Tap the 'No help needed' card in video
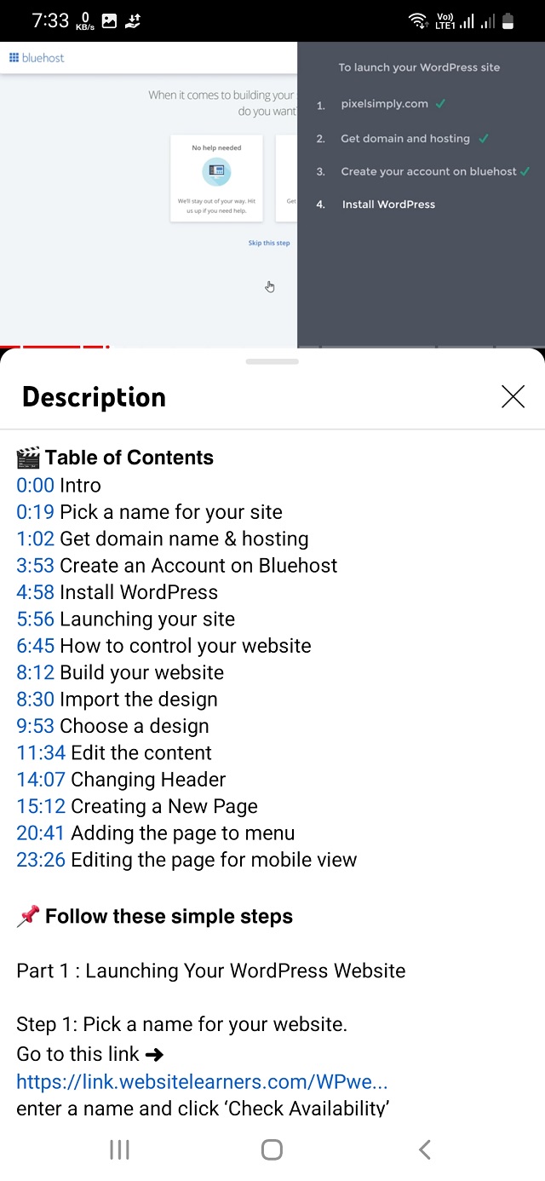 coord(216,177)
